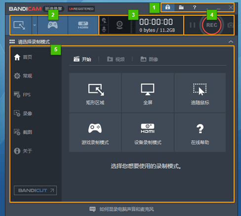
Task: Switch to the 开始 tab
Action: pyautogui.click(x=82, y=59)
